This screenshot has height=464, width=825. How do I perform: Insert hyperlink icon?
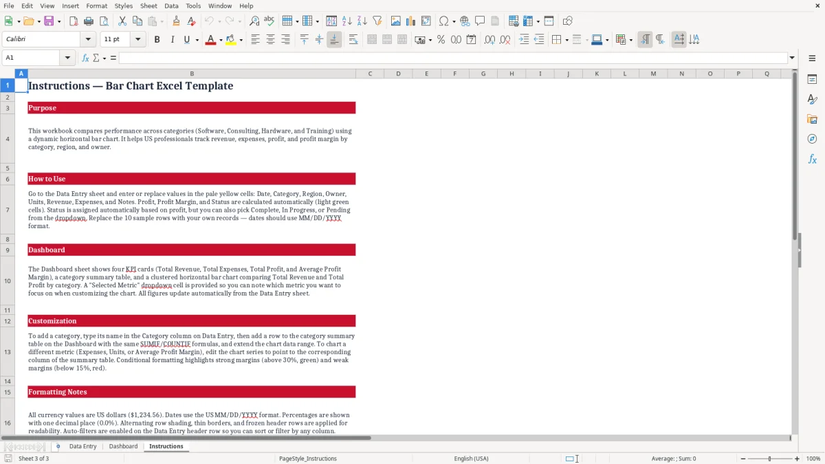pyautogui.click(x=465, y=21)
